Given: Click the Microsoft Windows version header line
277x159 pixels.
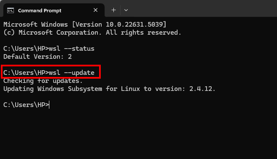Looking at the screenshot, I should click(85, 25).
